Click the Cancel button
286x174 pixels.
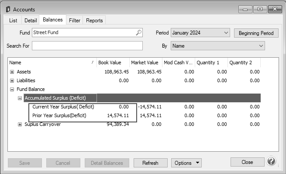pyautogui.click(x=63, y=163)
